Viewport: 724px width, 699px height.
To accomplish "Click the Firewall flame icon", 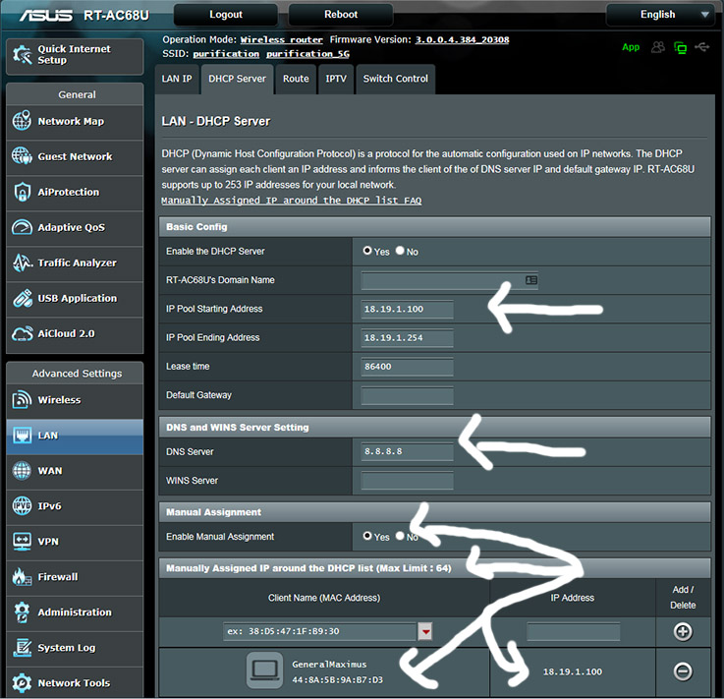I will [22, 576].
